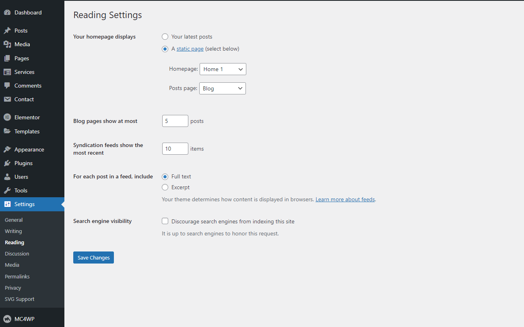Open the Permalinks settings submenu item

tap(17, 276)
